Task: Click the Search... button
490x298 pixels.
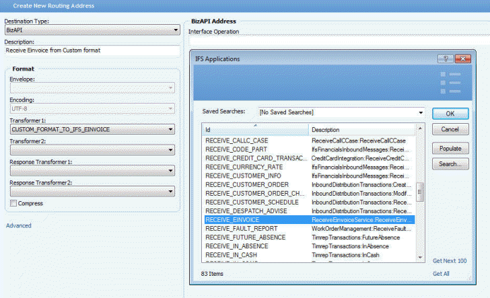Action: 450,164
